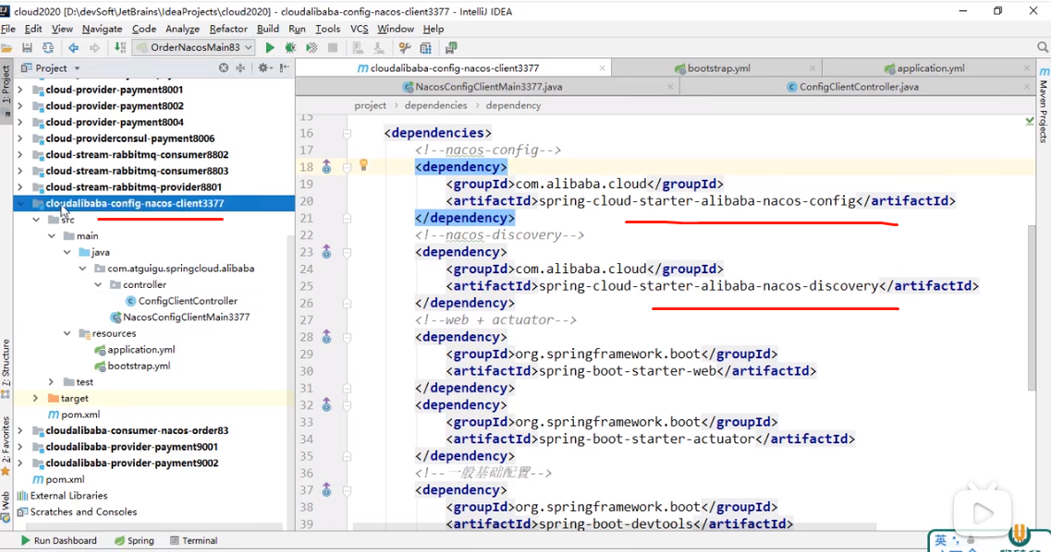Navigate back with the left arrow icon
The width and height of the screenshot is (1051, 552).
pos(73,48)
